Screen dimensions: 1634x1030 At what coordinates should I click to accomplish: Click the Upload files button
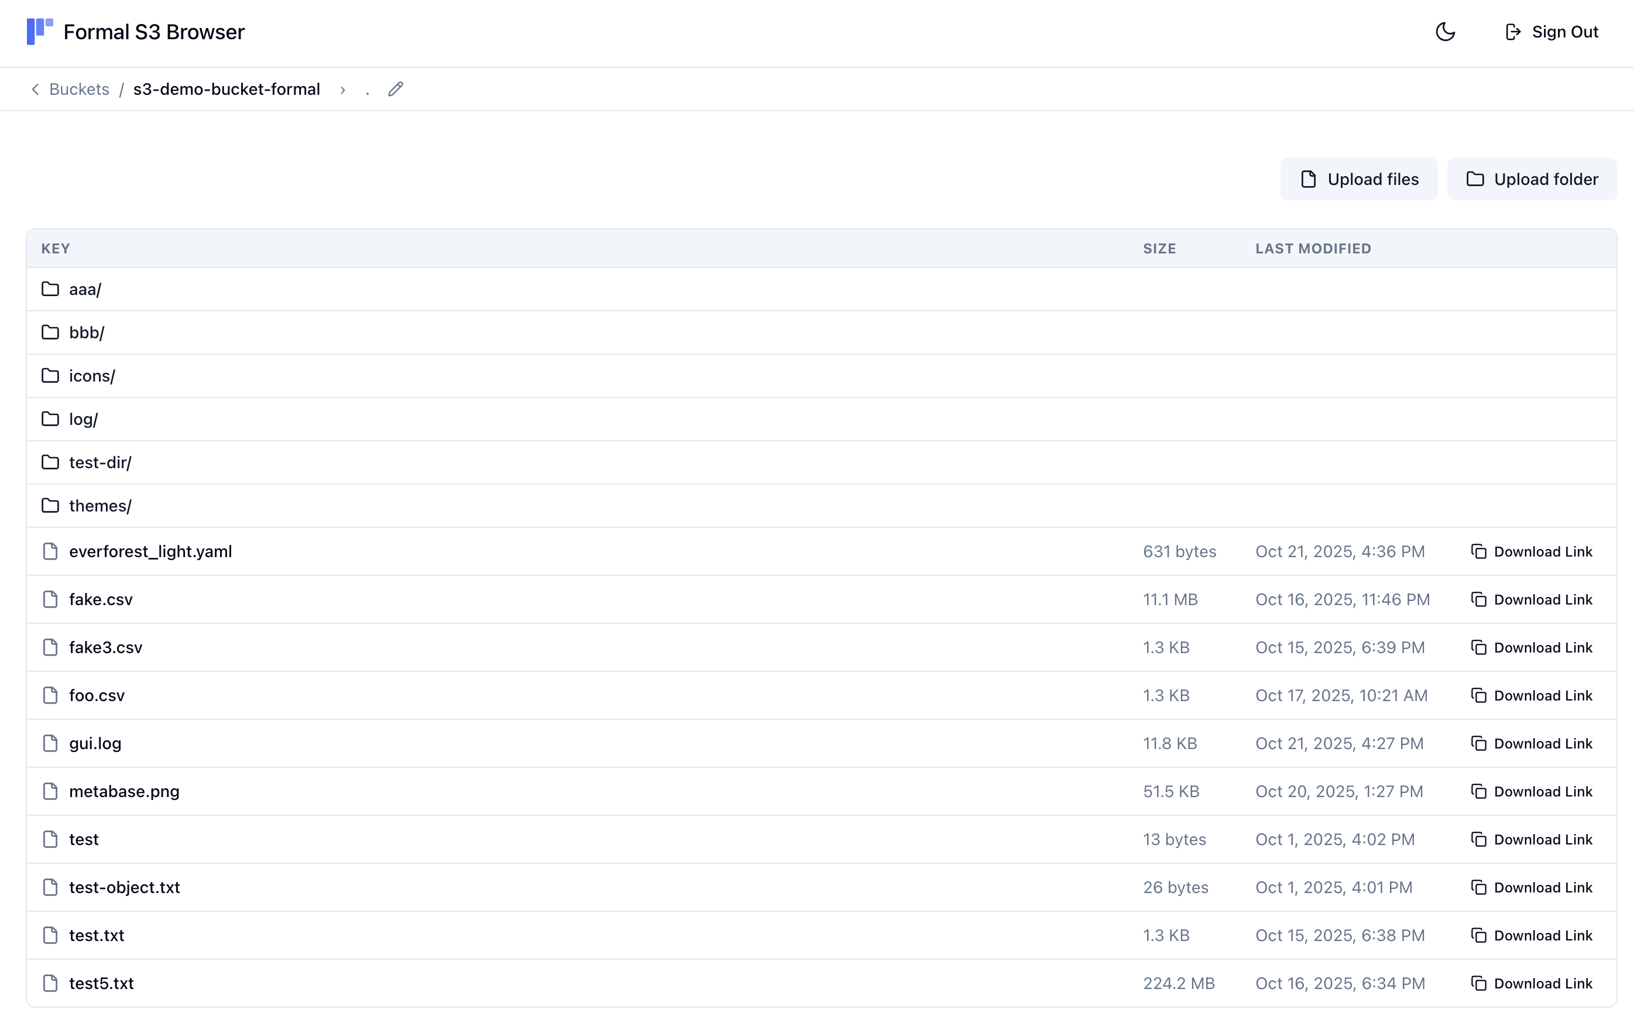coord(1358,178)
